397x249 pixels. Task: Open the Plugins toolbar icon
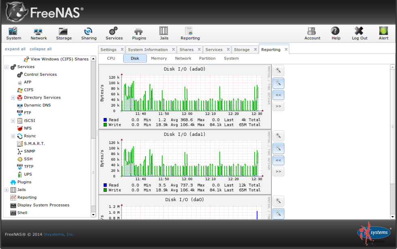click(139, 33)
